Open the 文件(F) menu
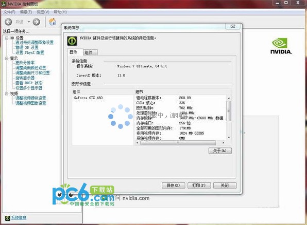Image resolution: width=307 pixels, height=225 pixels. pyautogui.click(x=9, y=12)
